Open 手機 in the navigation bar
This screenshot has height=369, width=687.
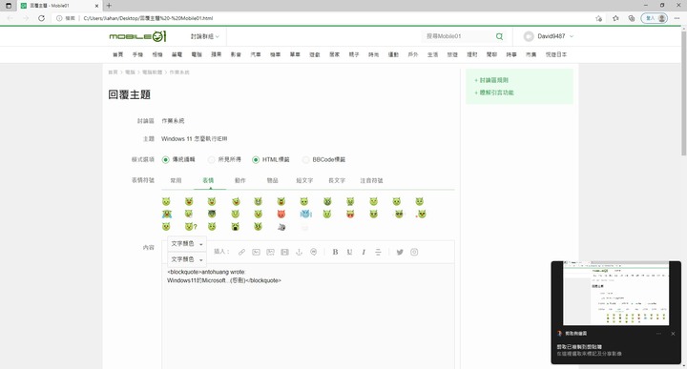(137, 54)
